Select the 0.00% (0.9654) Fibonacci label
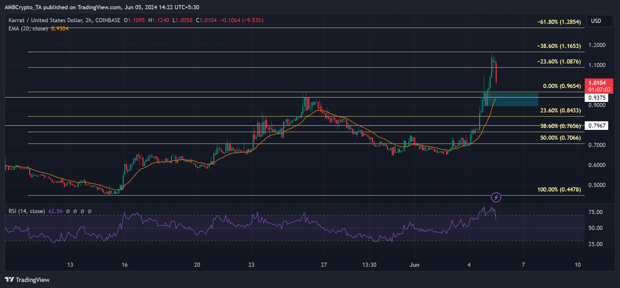Viewport: 620px width, 288px height. [x=562, y=86]
